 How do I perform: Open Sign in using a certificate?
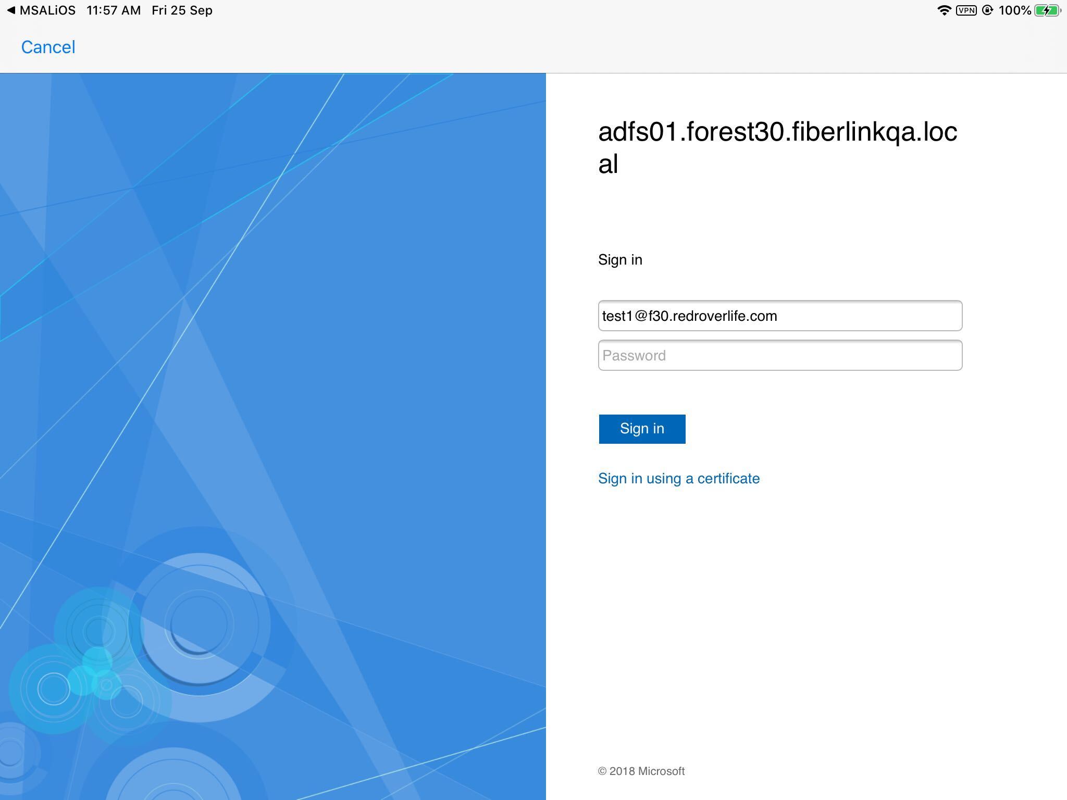point(679,478)
